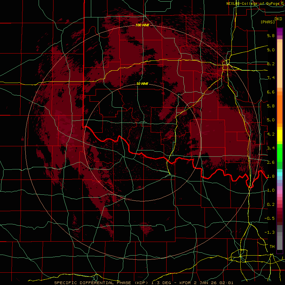Click the TH threshold label on scale

(x=272, y=247)
